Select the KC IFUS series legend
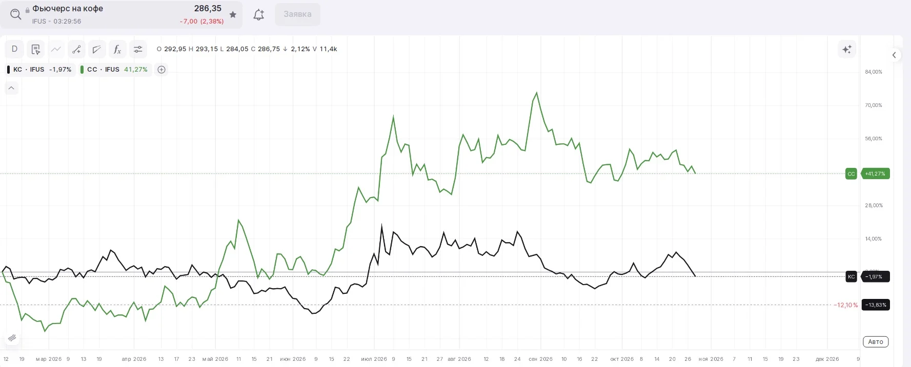 [x=39, y=70]
